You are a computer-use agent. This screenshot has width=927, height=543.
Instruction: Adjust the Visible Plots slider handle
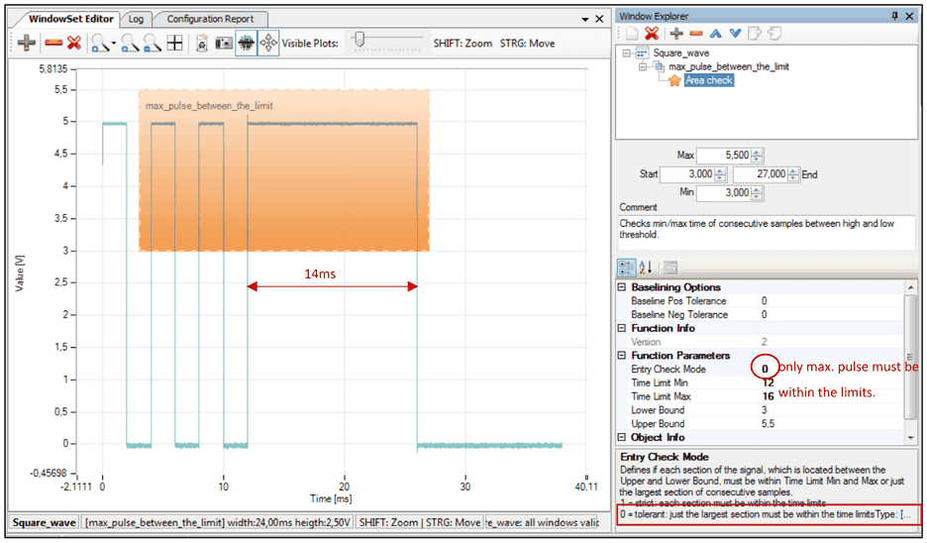pyautogui.click(x=359, y=40)
